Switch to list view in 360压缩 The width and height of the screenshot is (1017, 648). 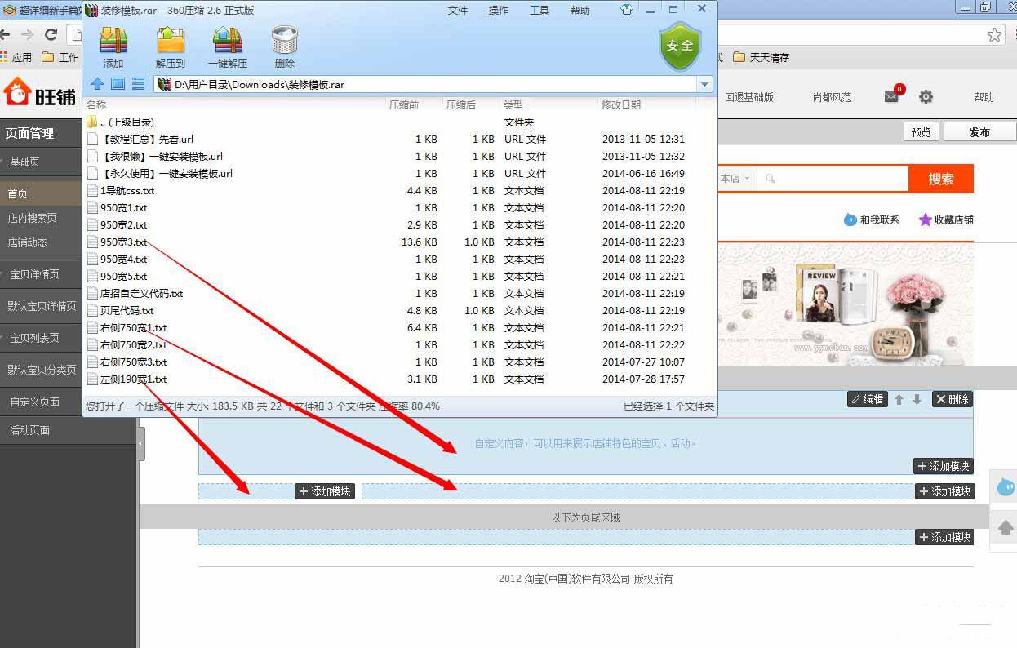point(138,84)
